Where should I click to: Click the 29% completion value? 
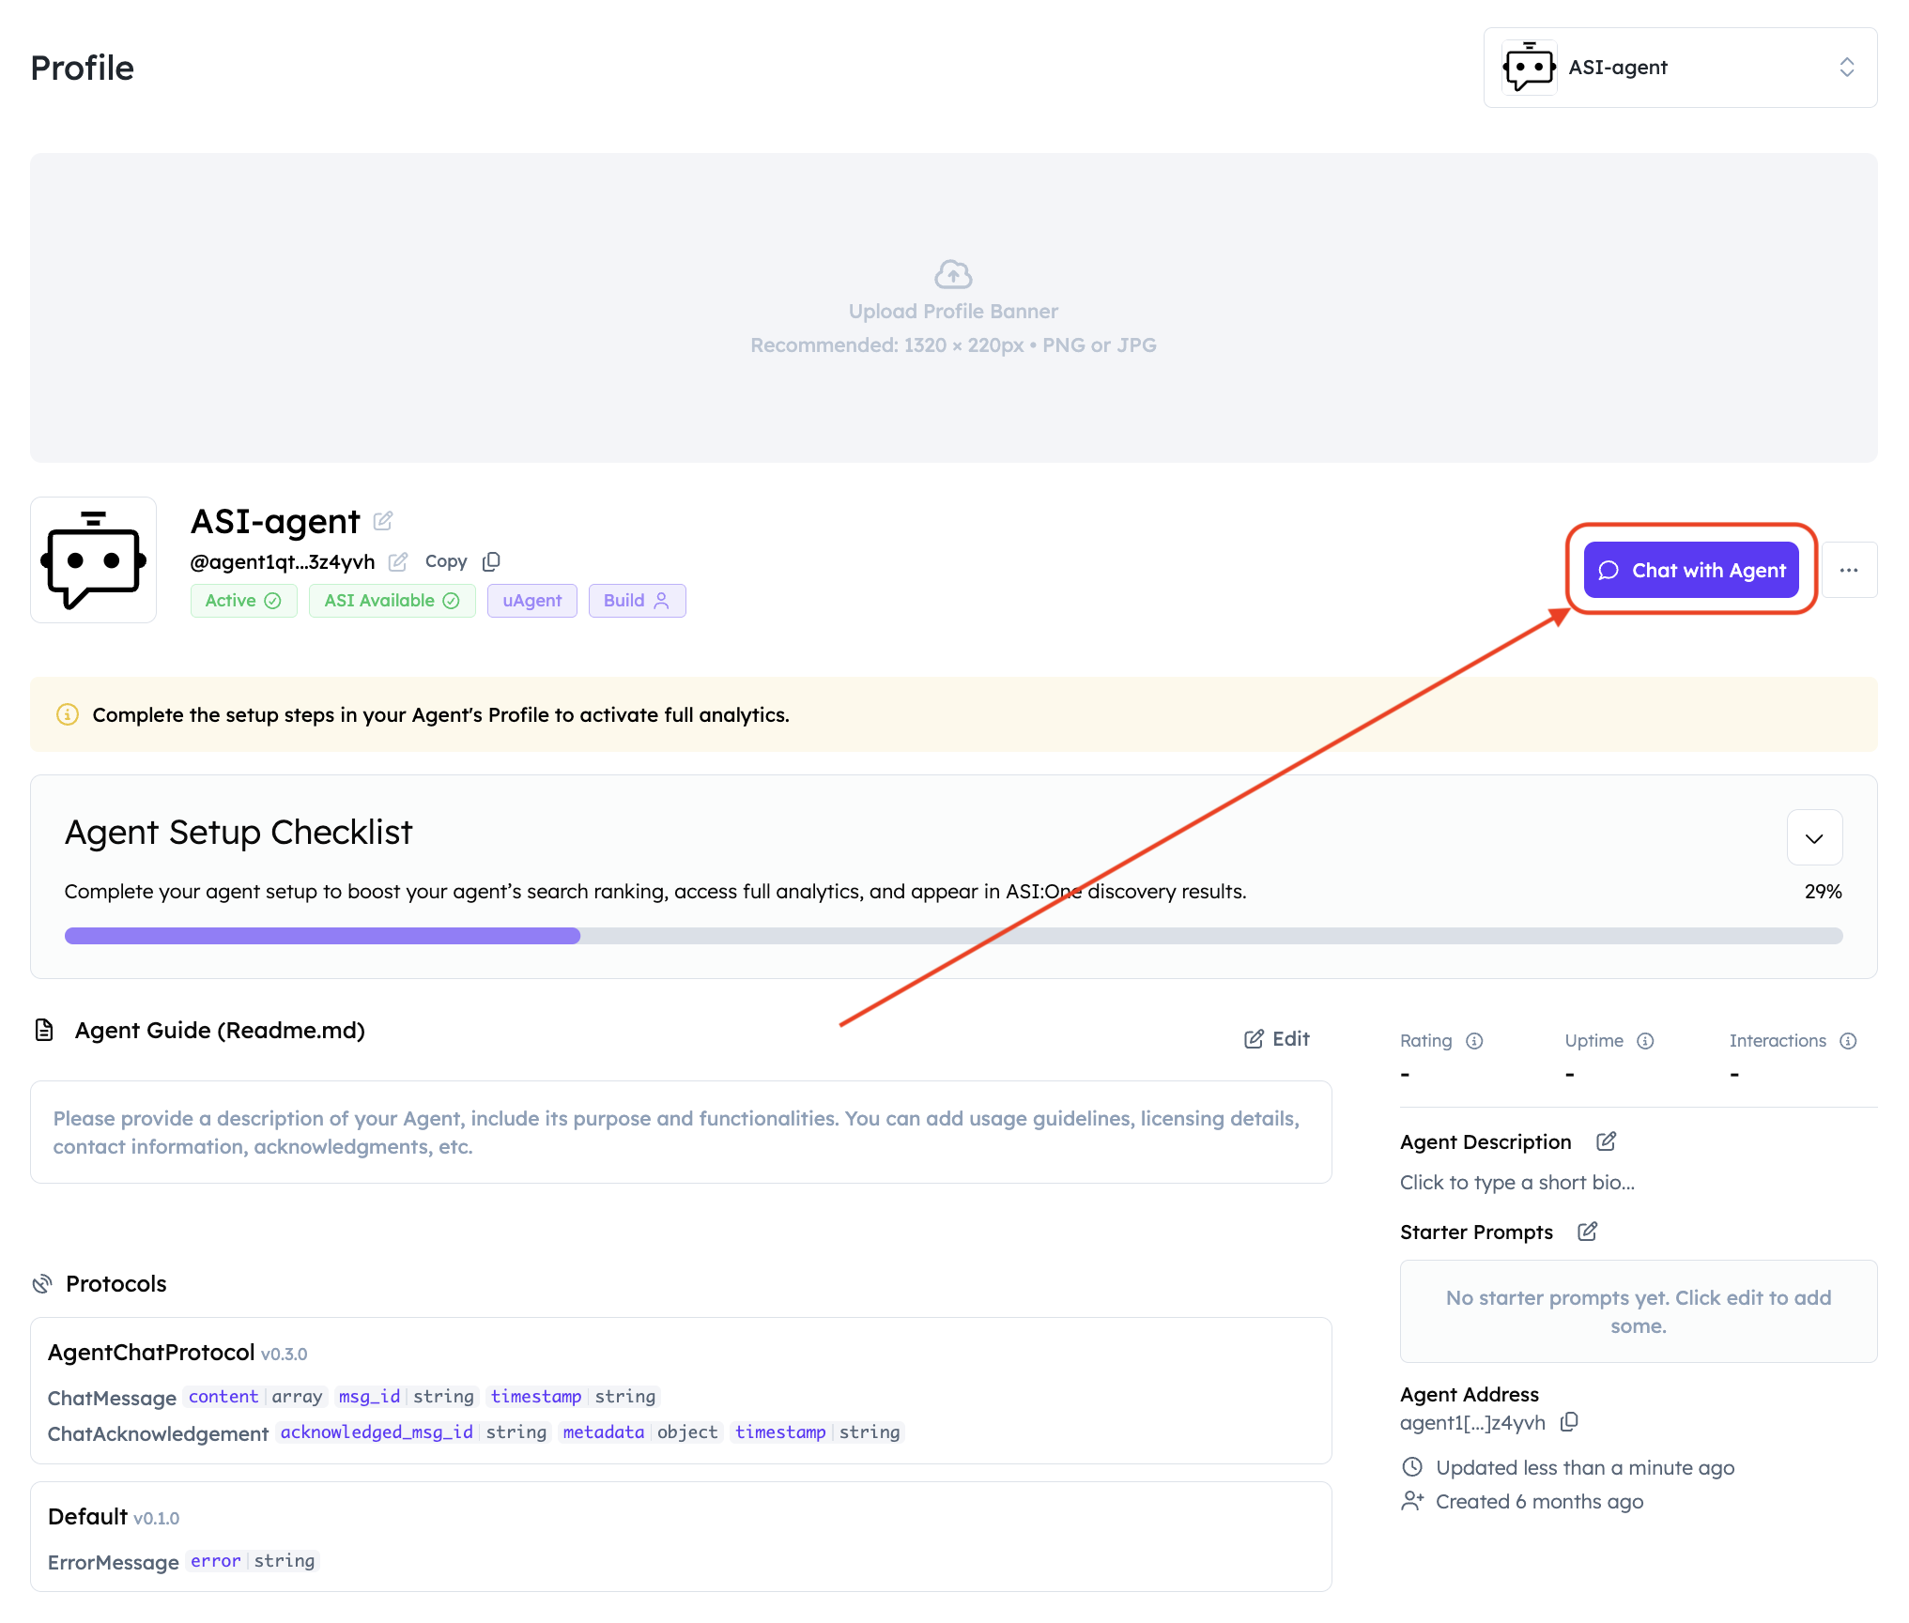coord(1823,892)
